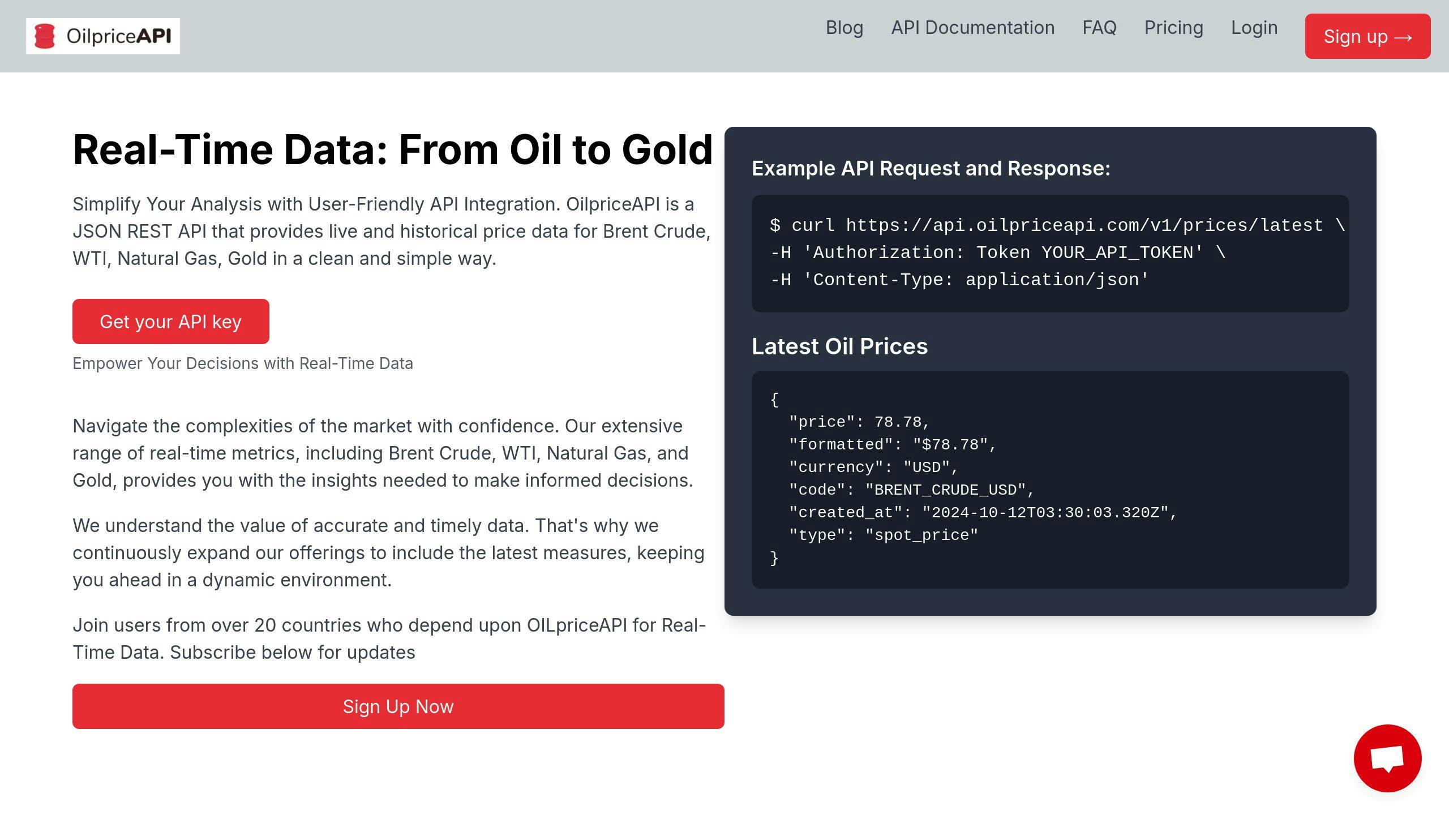1449x815 pixels.
Task: Go to API Documentation
Action: pyautogui.click(x=973, y=28)
